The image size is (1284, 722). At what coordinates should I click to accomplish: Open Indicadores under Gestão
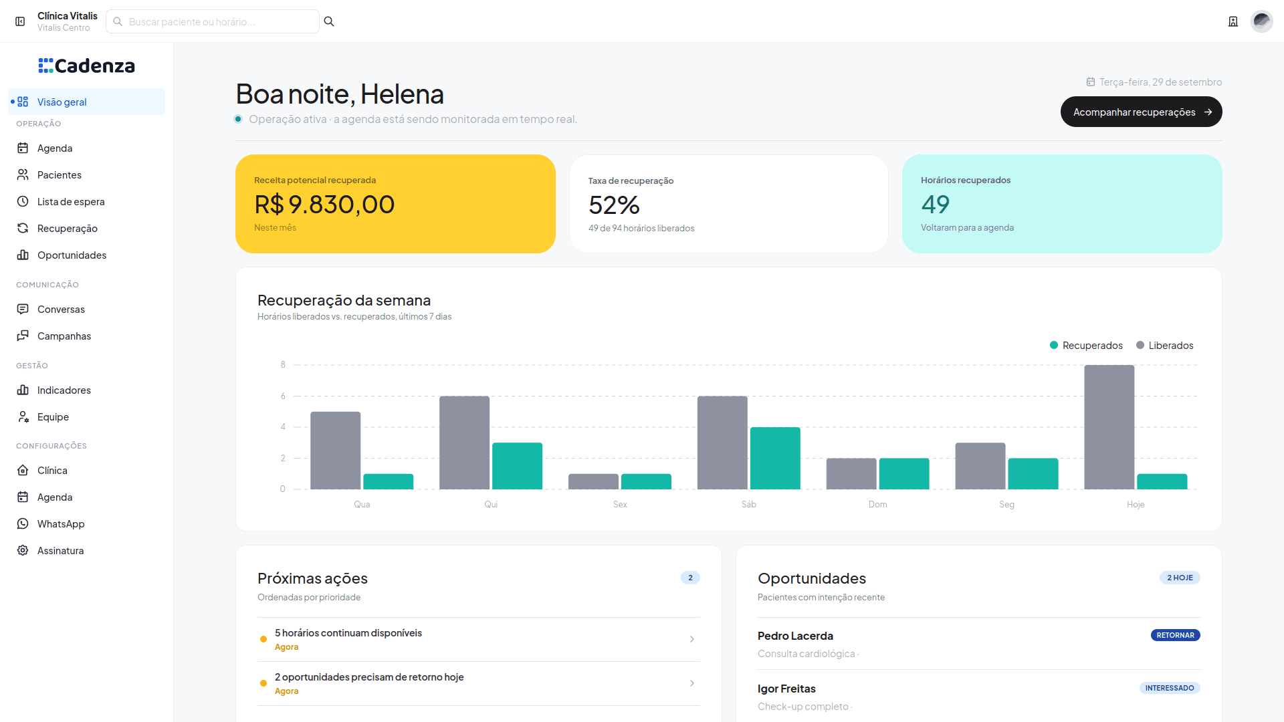[87, 390]
